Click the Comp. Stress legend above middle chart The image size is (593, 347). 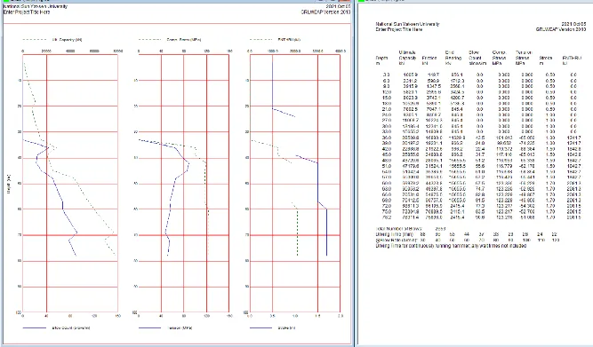coord(184,40)
